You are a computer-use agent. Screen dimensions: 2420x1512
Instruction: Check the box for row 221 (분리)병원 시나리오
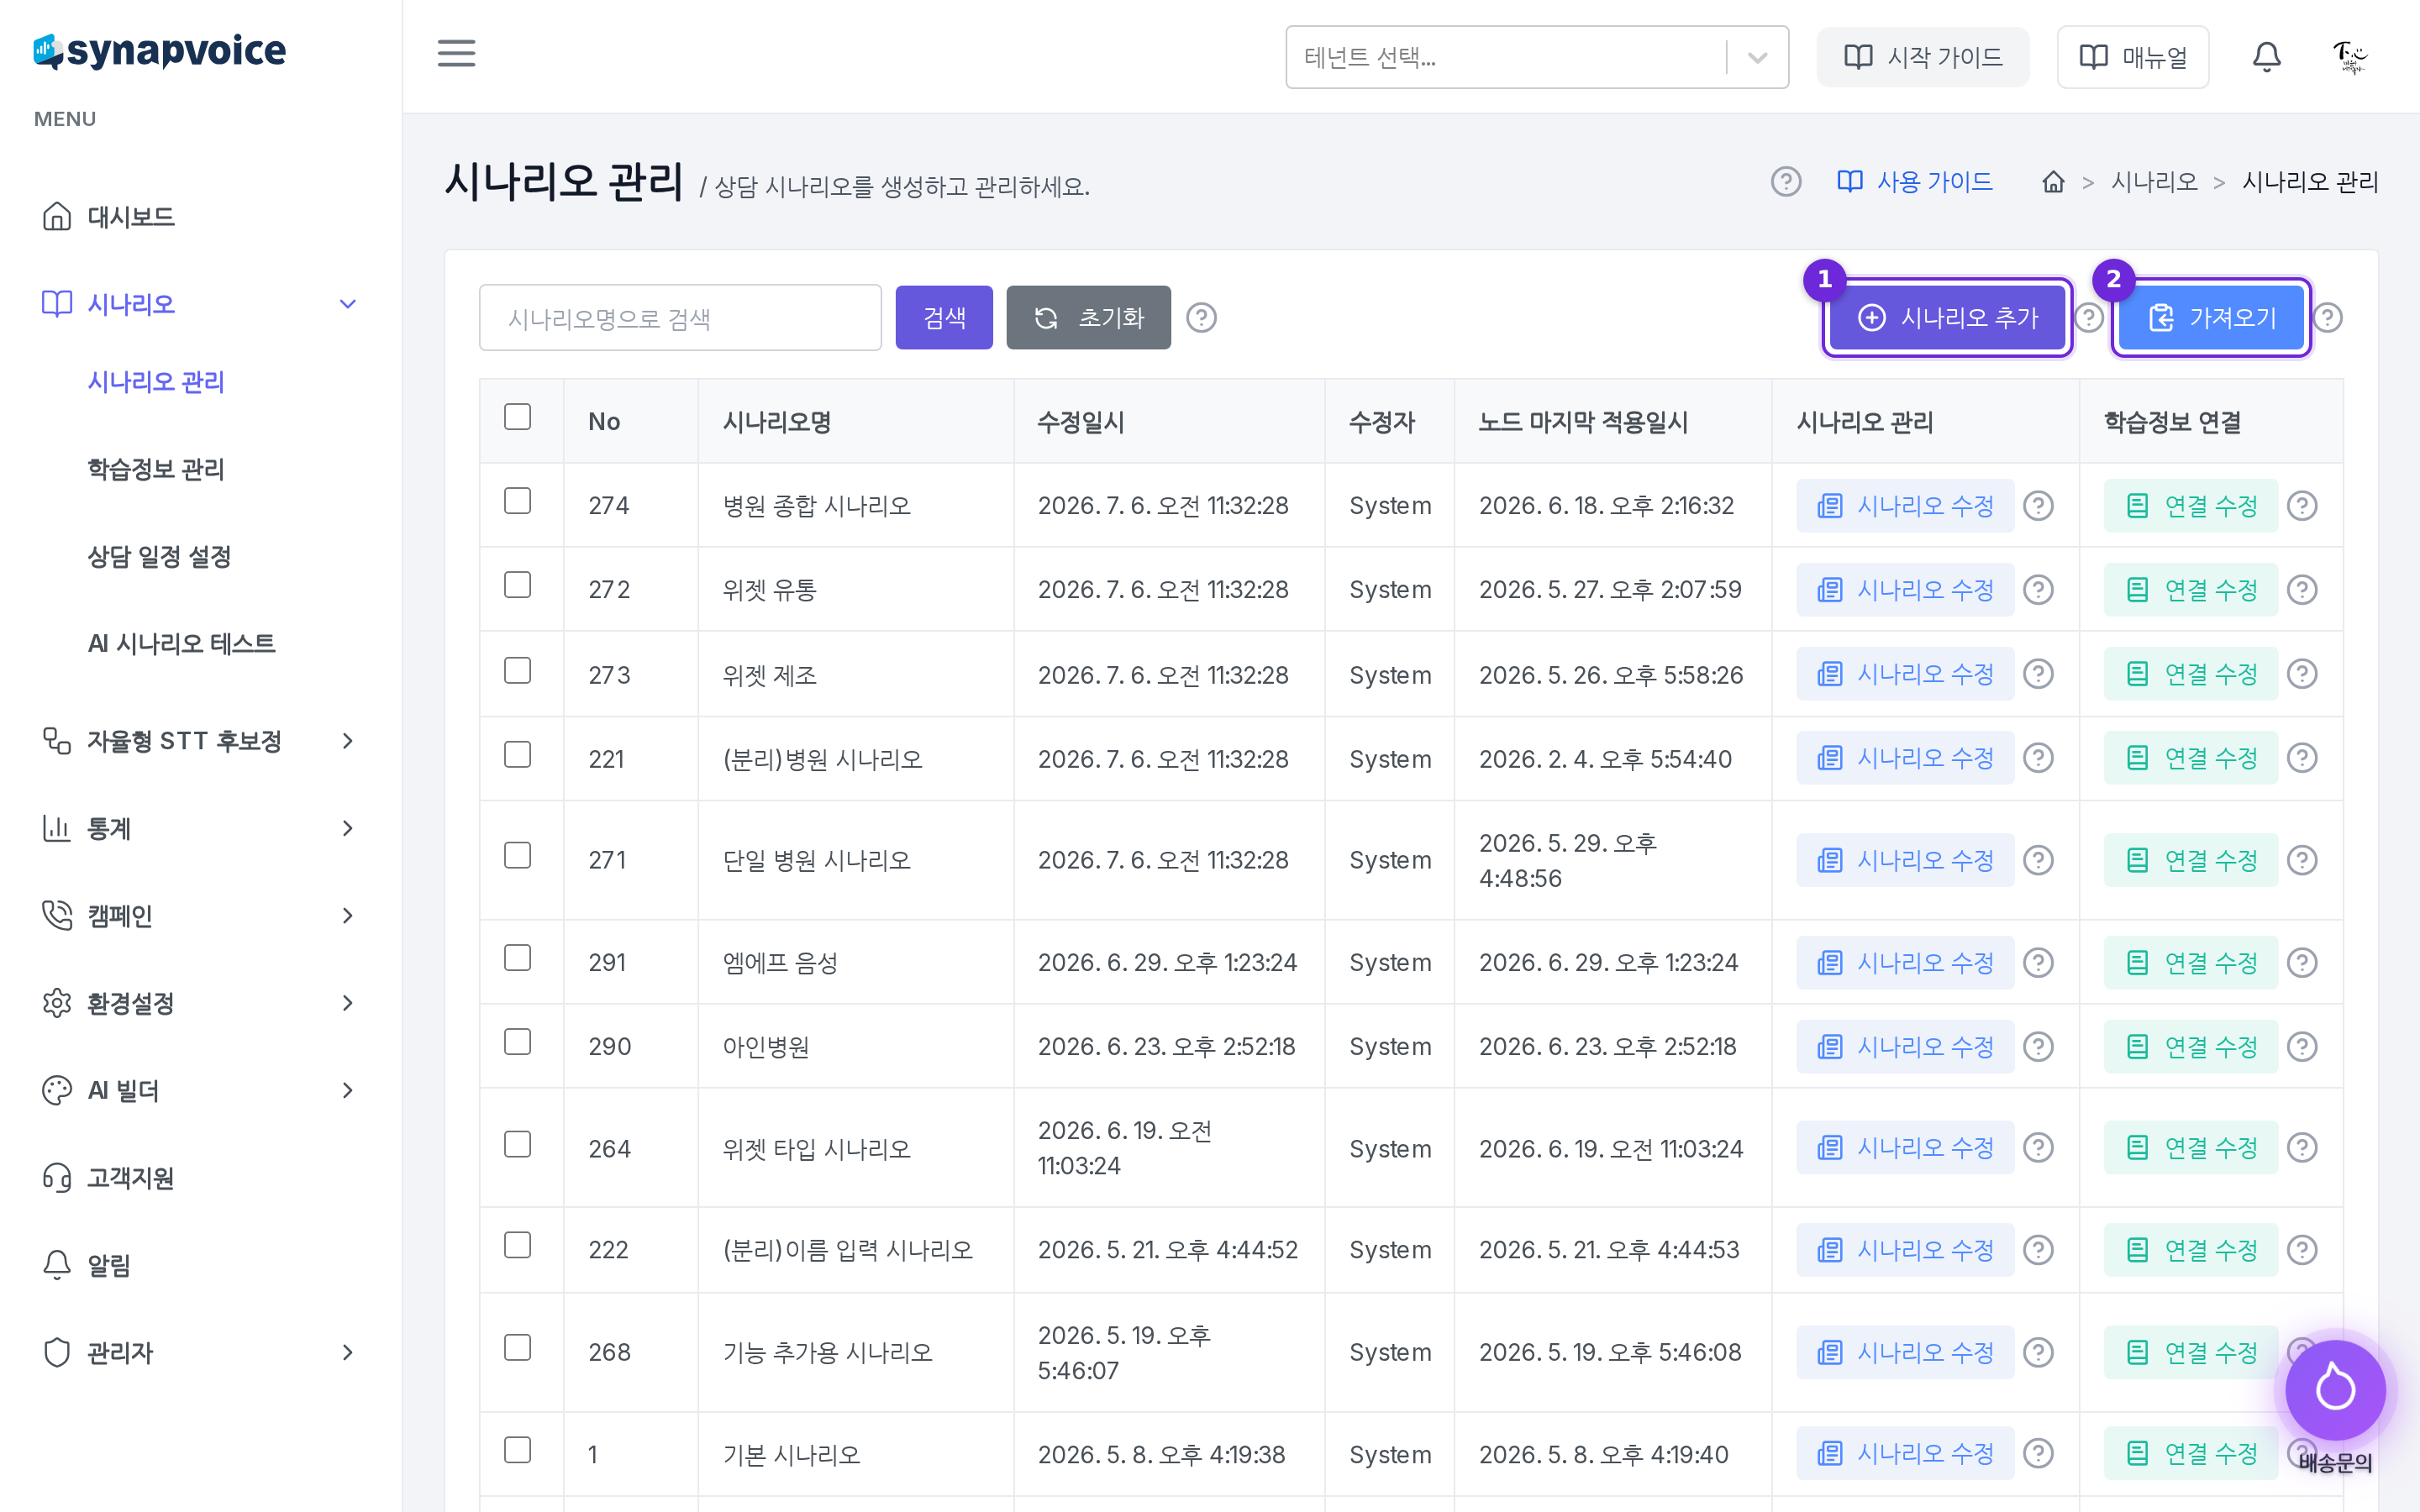coord(517,754)
